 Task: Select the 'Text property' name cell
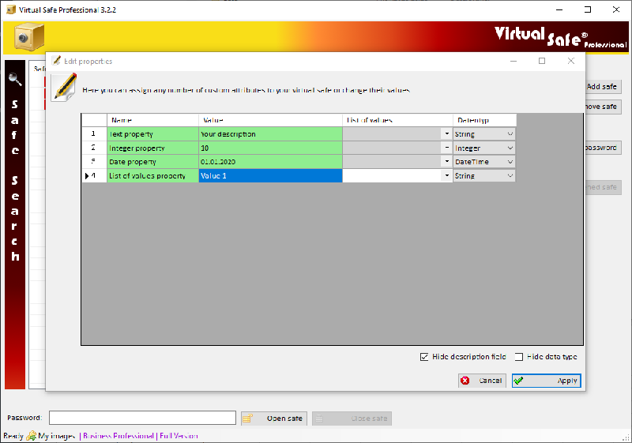pyautogui.click(x=152, y=133)
